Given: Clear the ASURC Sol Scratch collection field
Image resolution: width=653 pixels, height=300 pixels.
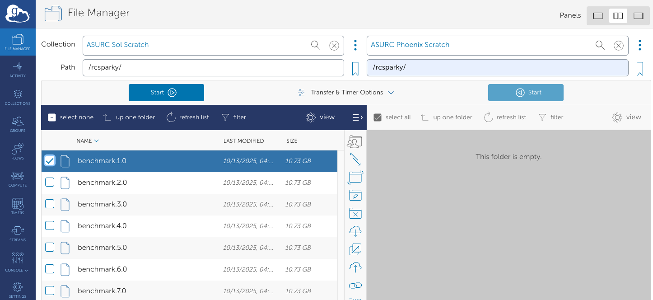Looking at the screenshot, I should coord(334,45).
